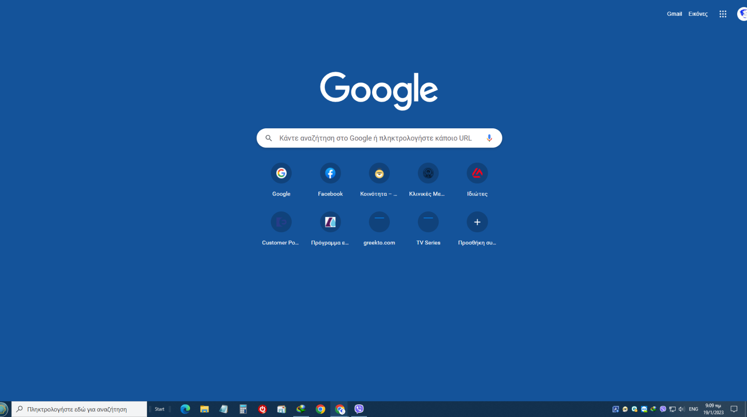Open the notepad-style app icon on the taskbar
The width and height of the screenshot is (747, 417).
pyautogui.click(x=224, y=409)
